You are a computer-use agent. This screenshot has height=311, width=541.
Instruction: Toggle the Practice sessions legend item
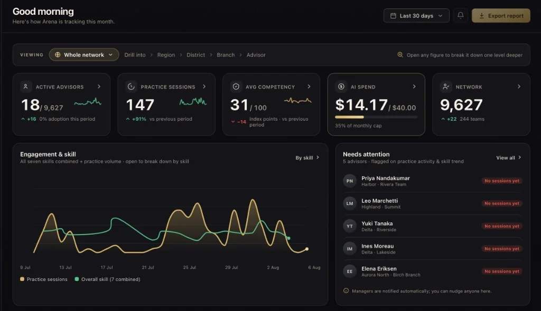pyautogui.click(x=44, y=279)
